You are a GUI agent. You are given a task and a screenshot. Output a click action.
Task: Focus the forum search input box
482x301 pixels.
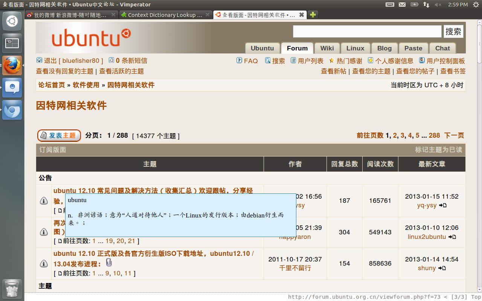tap(367, 32)
